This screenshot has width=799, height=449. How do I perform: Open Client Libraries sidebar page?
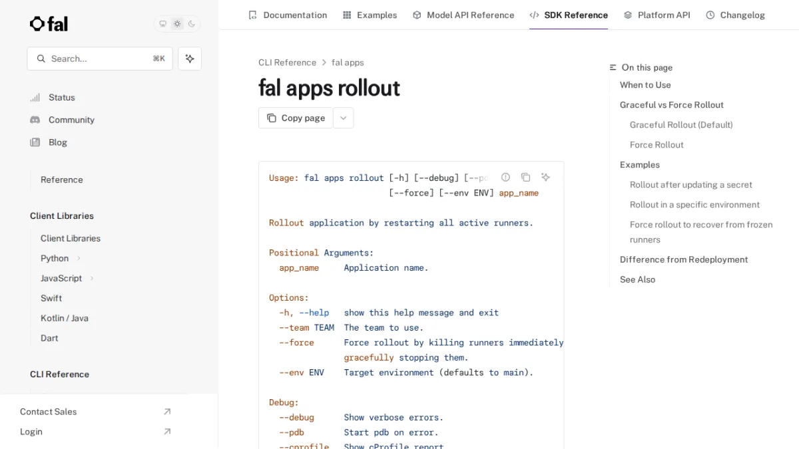tap(71, 238)
